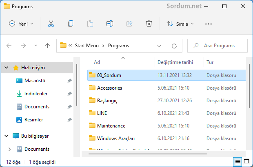The height and width of the screenshot is (167, 253).
Task: Click the search magnifier icon
Action: 196,46
